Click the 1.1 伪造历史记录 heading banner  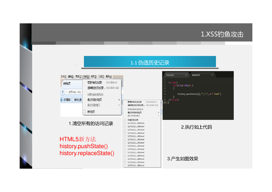150,62
